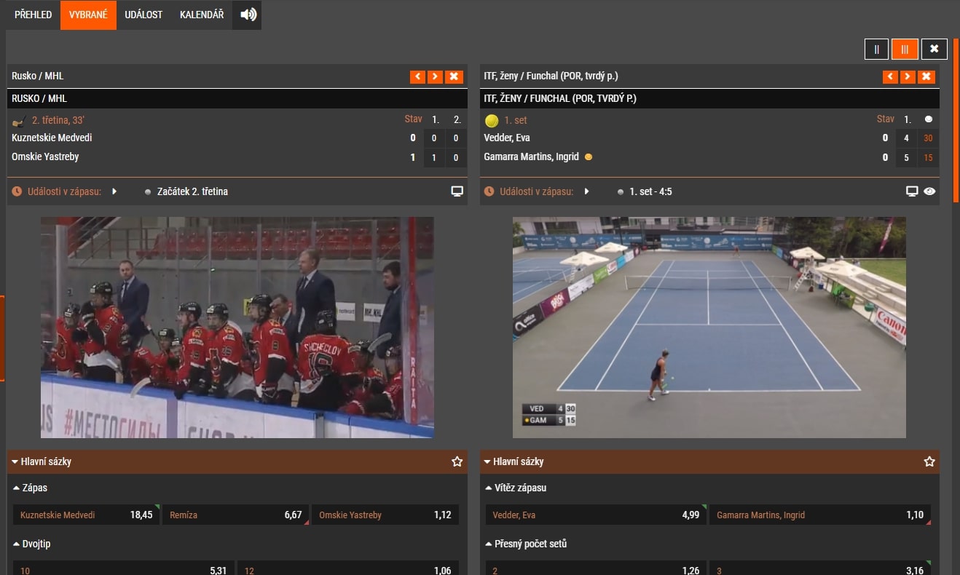This screenshot has height=575, width=960.
Task: Toggle video stream monitor icon for tennis match
Action: pyautogui.click(x=912, y=191)
